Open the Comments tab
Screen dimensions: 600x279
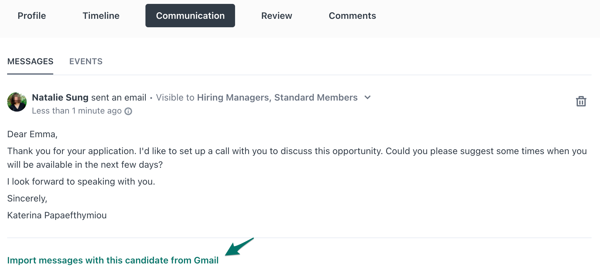click(352, 15)
